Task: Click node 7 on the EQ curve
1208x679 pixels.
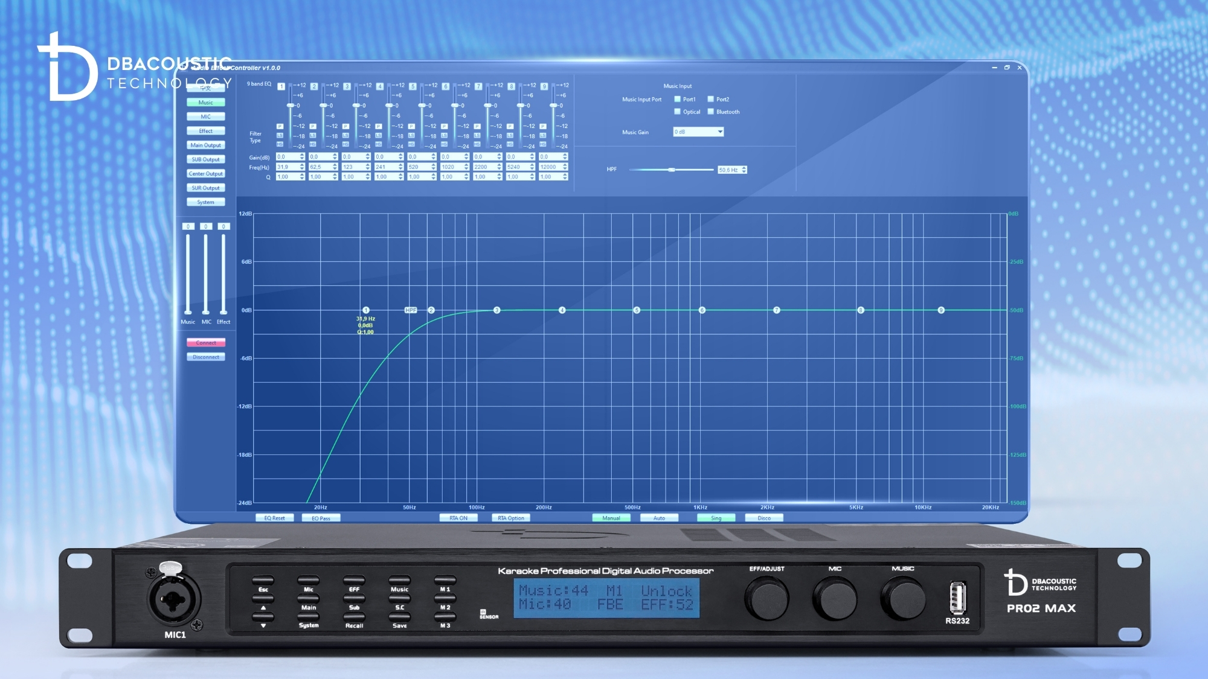Action: (x=777, y=310)
